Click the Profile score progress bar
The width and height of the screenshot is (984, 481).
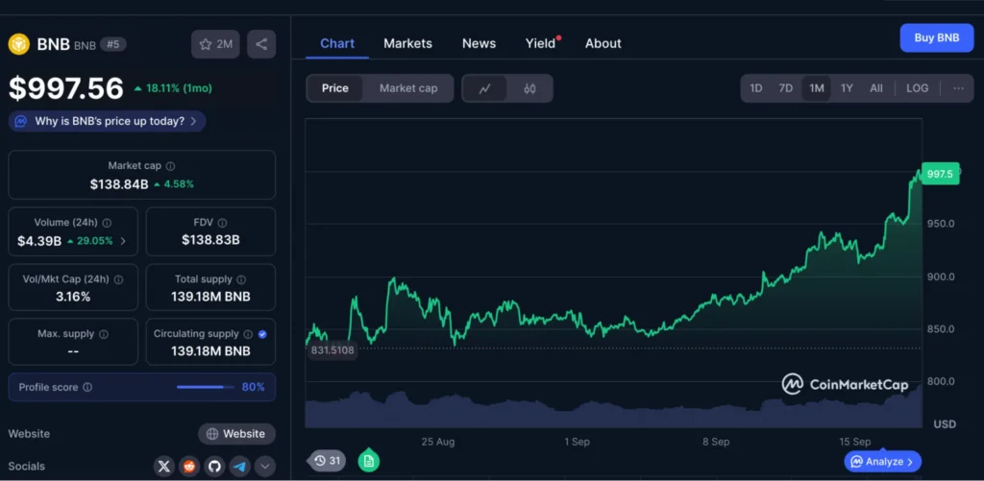(x=205, y=388)
